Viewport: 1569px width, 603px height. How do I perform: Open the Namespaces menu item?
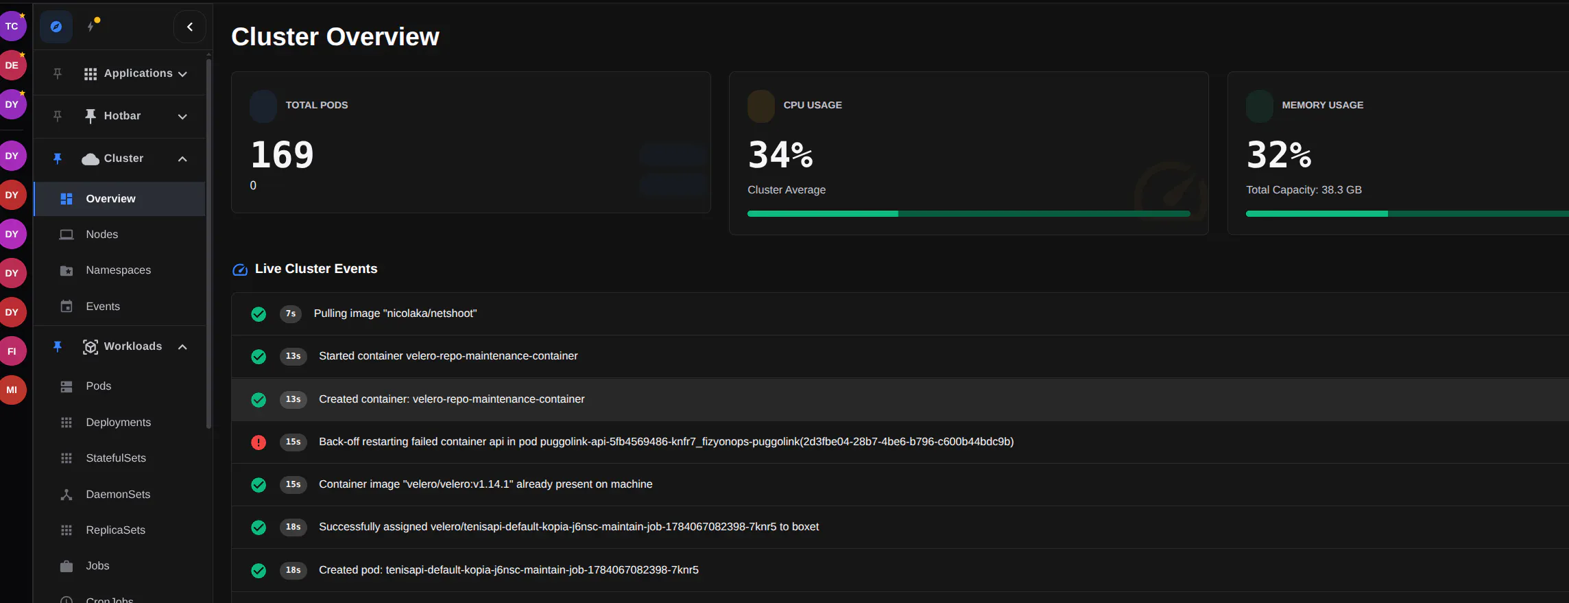click(119, 270)
